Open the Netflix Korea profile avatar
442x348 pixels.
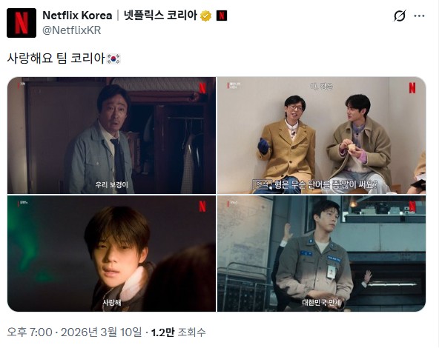click(x=22, y=23)
